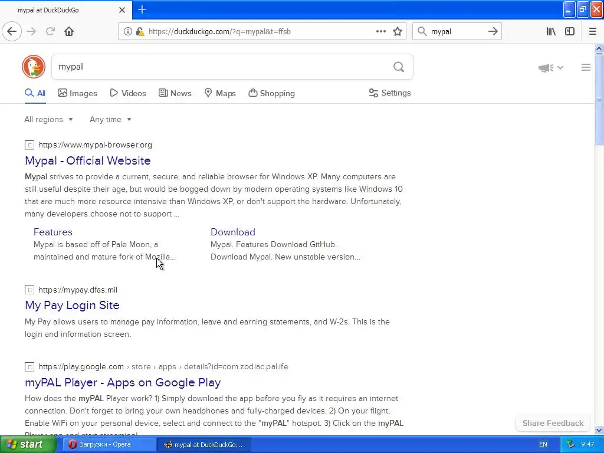
Task: Click favicon beside play.google.com result
Action: coord(29,367)
